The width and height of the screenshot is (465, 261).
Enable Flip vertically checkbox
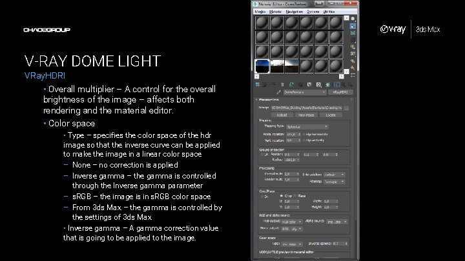tap(304, 140)
